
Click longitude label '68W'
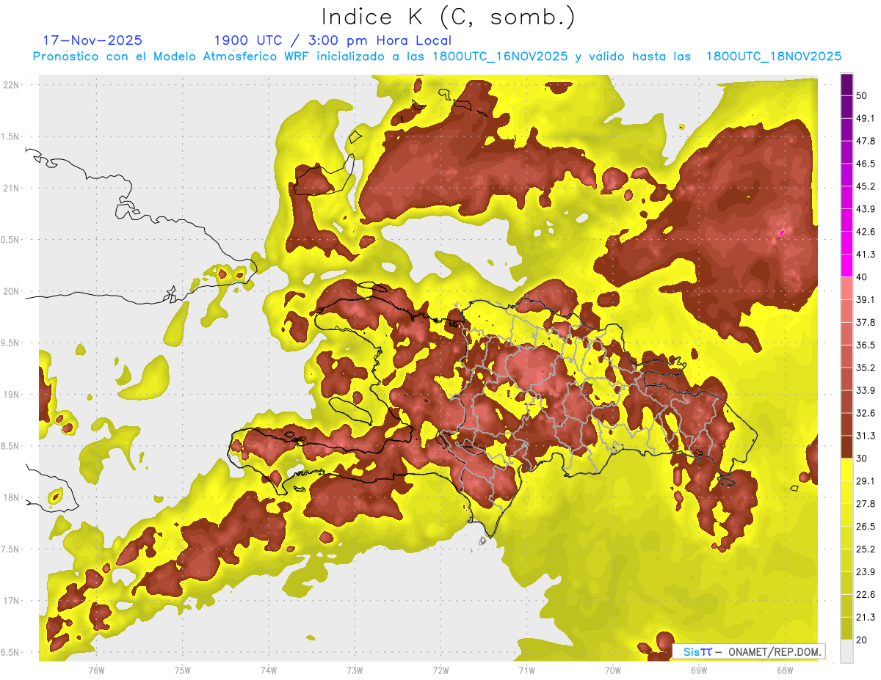[x=784, y=670]
